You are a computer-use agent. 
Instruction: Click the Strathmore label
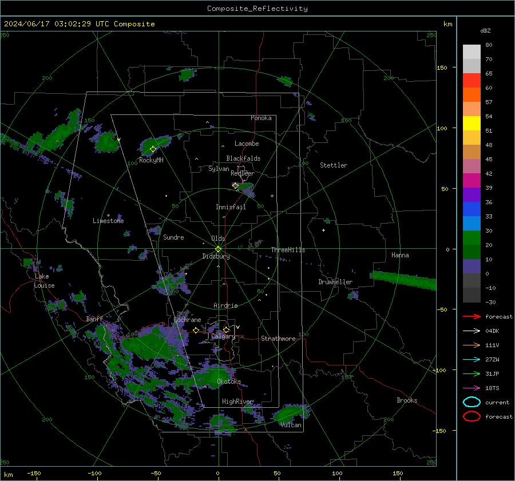coord(279,339)
